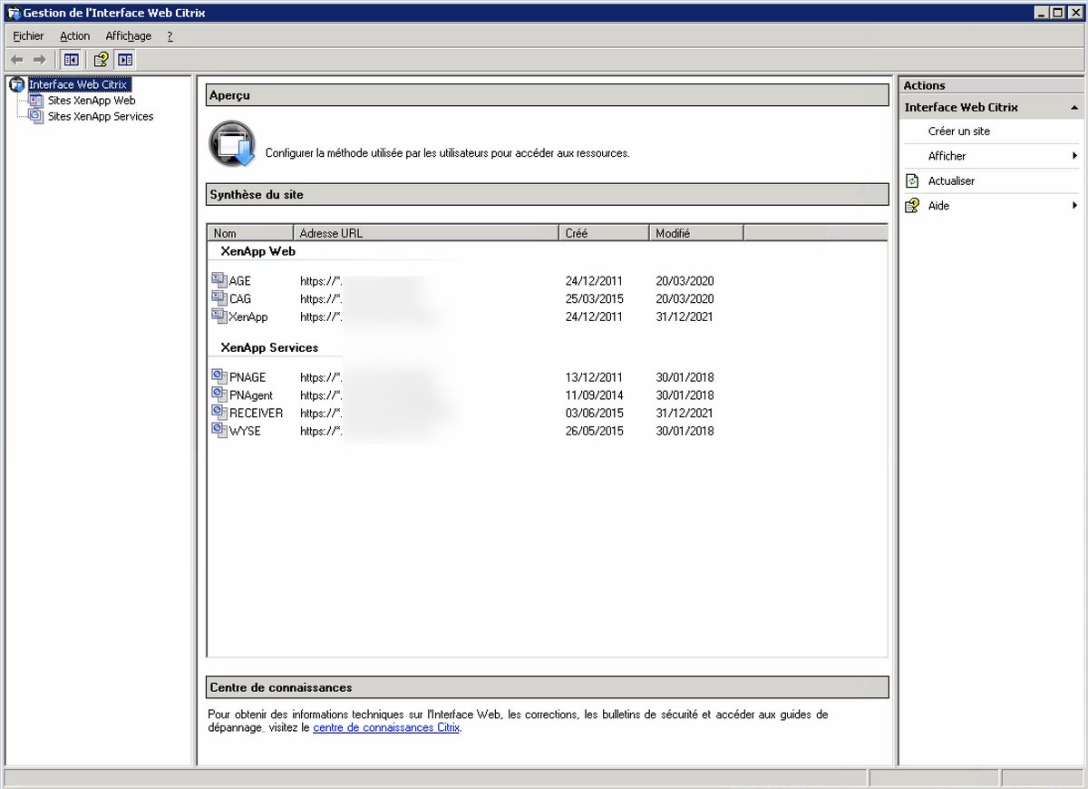Viewport: 1088px width, 789px height.
Task: Click the Forward arrow toolbar button
Action: tap(39, 60)
